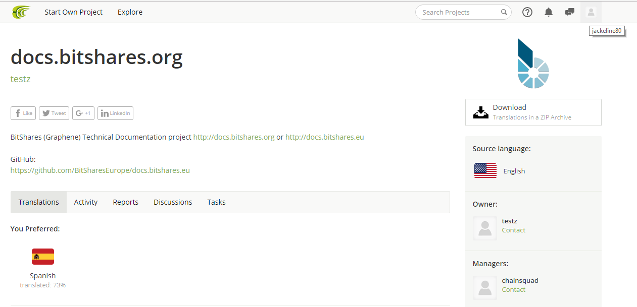The width and height of the screenshot is (637, 307).
Task: Share via the LinkedIn button
Action: point(115,113)
